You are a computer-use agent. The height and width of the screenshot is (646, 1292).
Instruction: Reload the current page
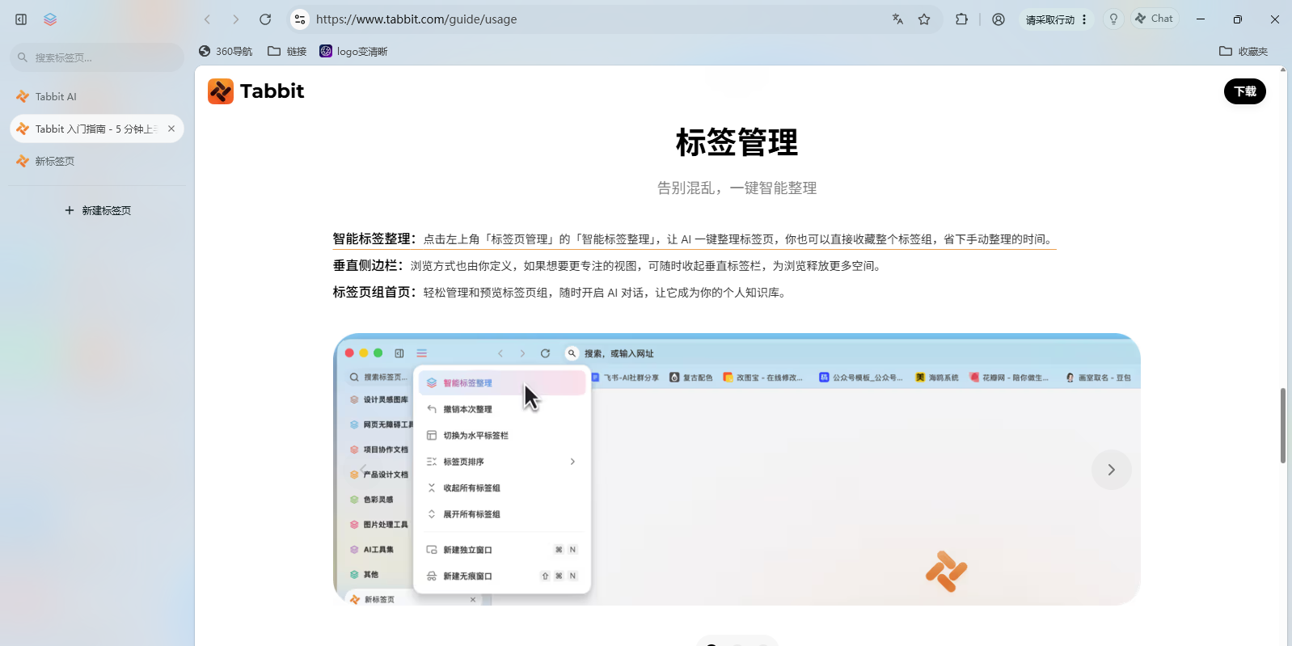265,19
